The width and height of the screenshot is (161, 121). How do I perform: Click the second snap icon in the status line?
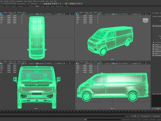[x=7, y=4]
